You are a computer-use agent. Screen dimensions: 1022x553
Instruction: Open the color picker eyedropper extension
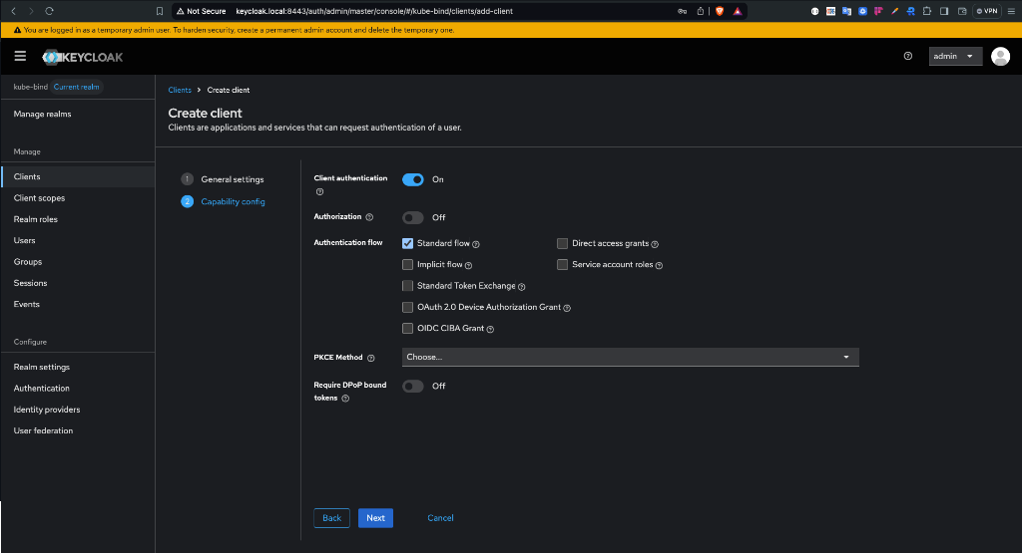click(x=895, y=11)
